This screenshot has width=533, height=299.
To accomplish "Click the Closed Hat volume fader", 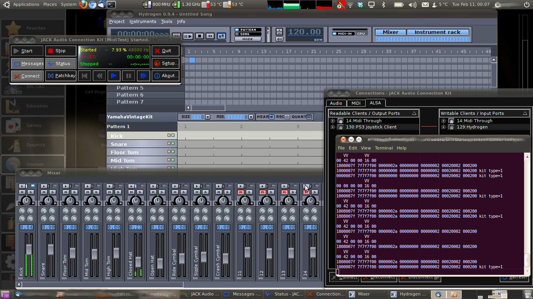I will tap(138, 262).
